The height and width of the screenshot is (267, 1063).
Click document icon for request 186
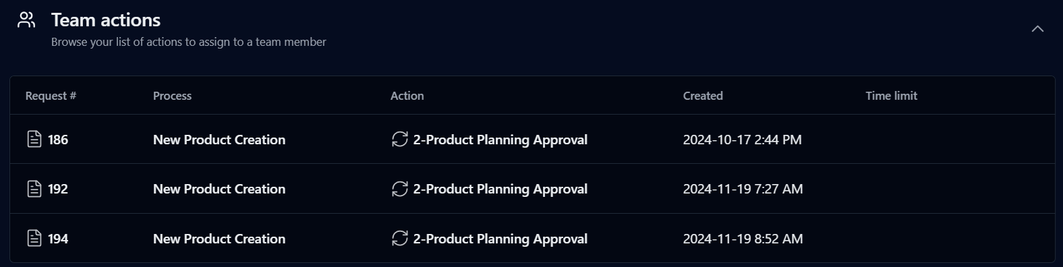tap(34, 140)
